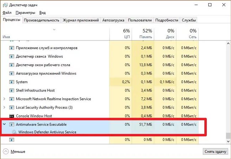The width and height of the screenshot is (231, 159).
Task: Click the sort chevron above Имя column
Action: click(54, 29)
